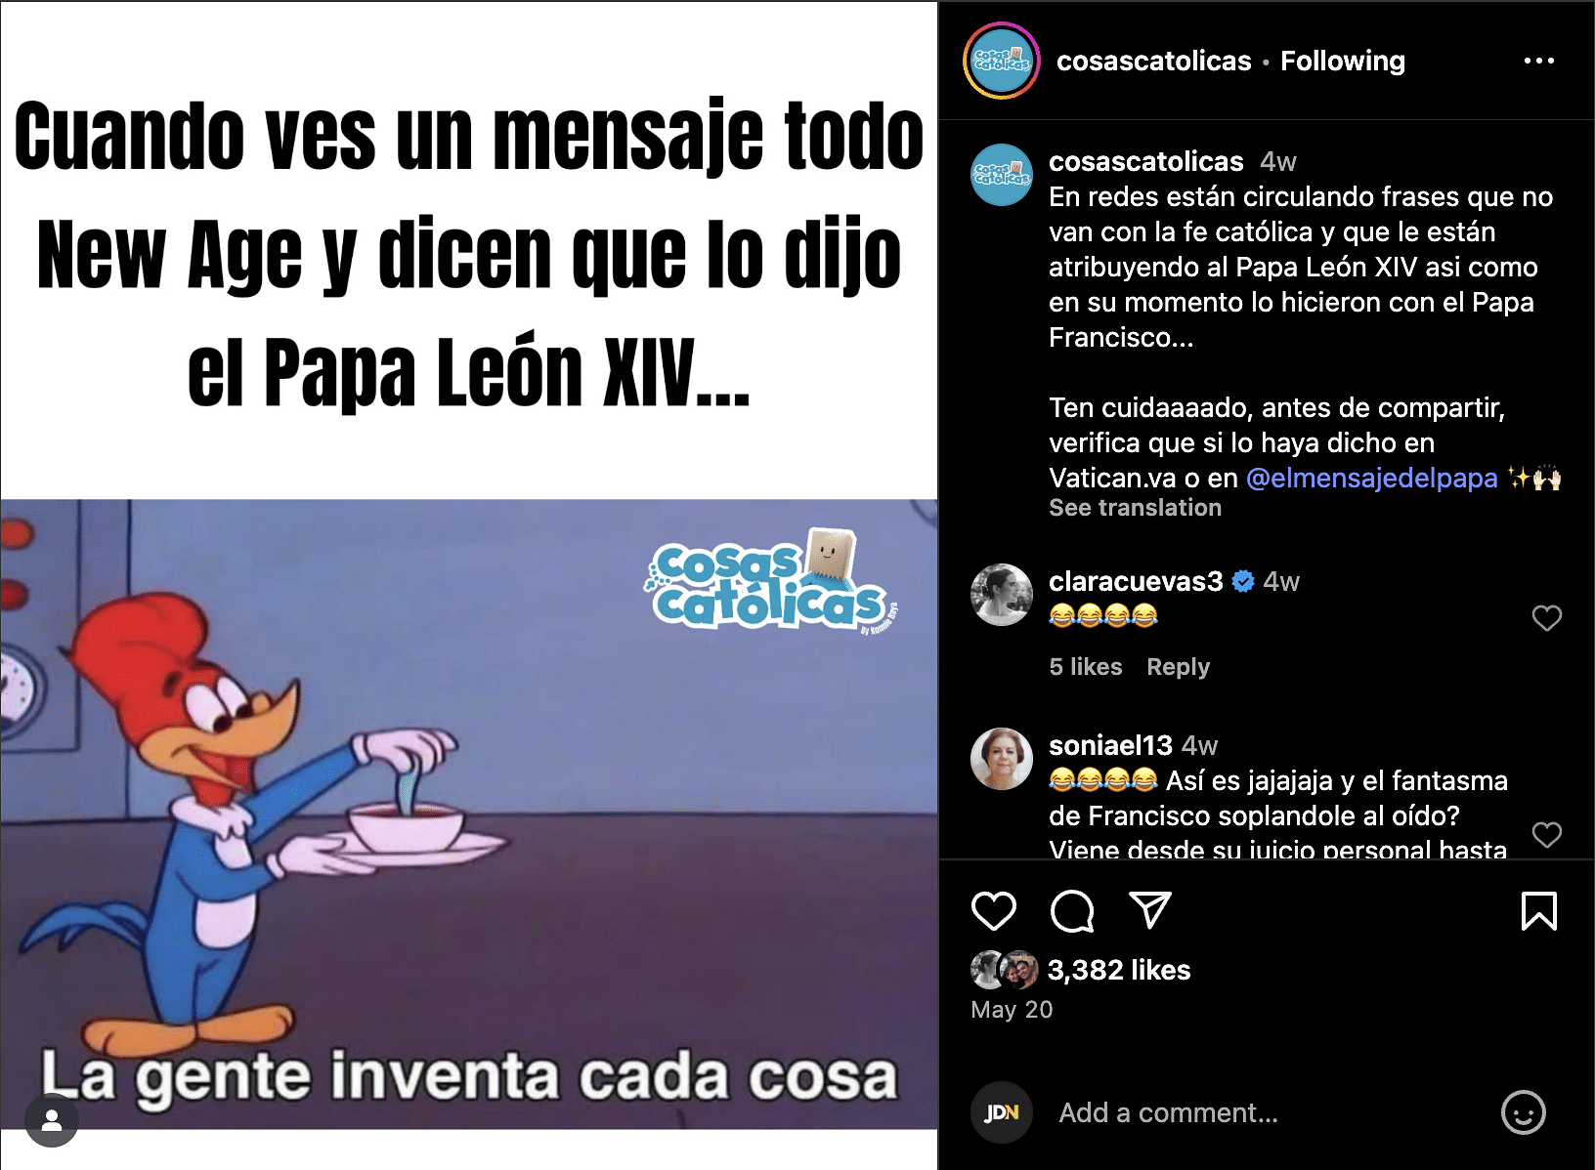Open more options three-dot menu
This screenshot has width=1595, height=1170.
(x=1539, y=61)
